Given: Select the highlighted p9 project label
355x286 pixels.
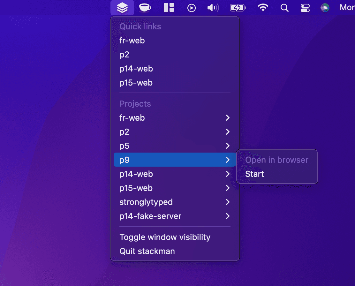Looking at the screenshot, I should [x=124, y=160].
